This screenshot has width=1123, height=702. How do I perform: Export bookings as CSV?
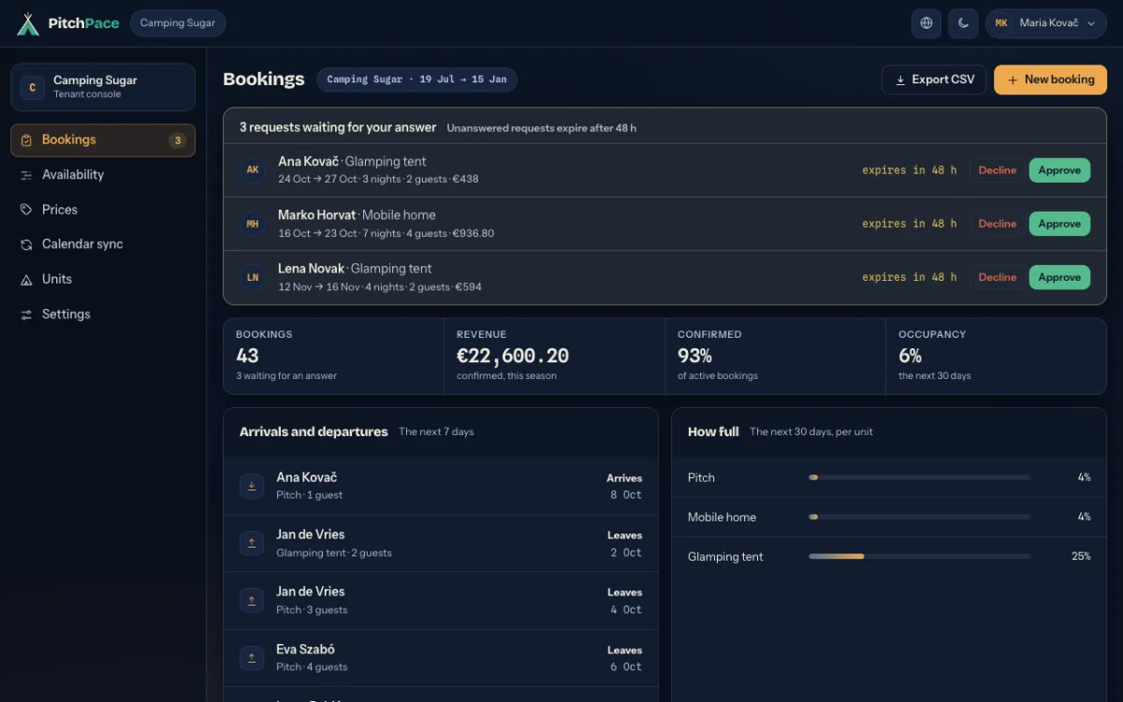pyautogui.click(x=934, y=80)
